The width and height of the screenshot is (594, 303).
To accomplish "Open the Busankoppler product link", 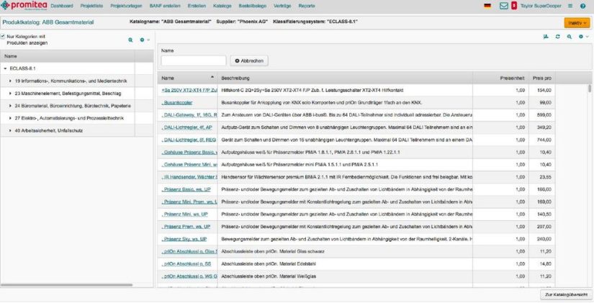I will 177,103.
